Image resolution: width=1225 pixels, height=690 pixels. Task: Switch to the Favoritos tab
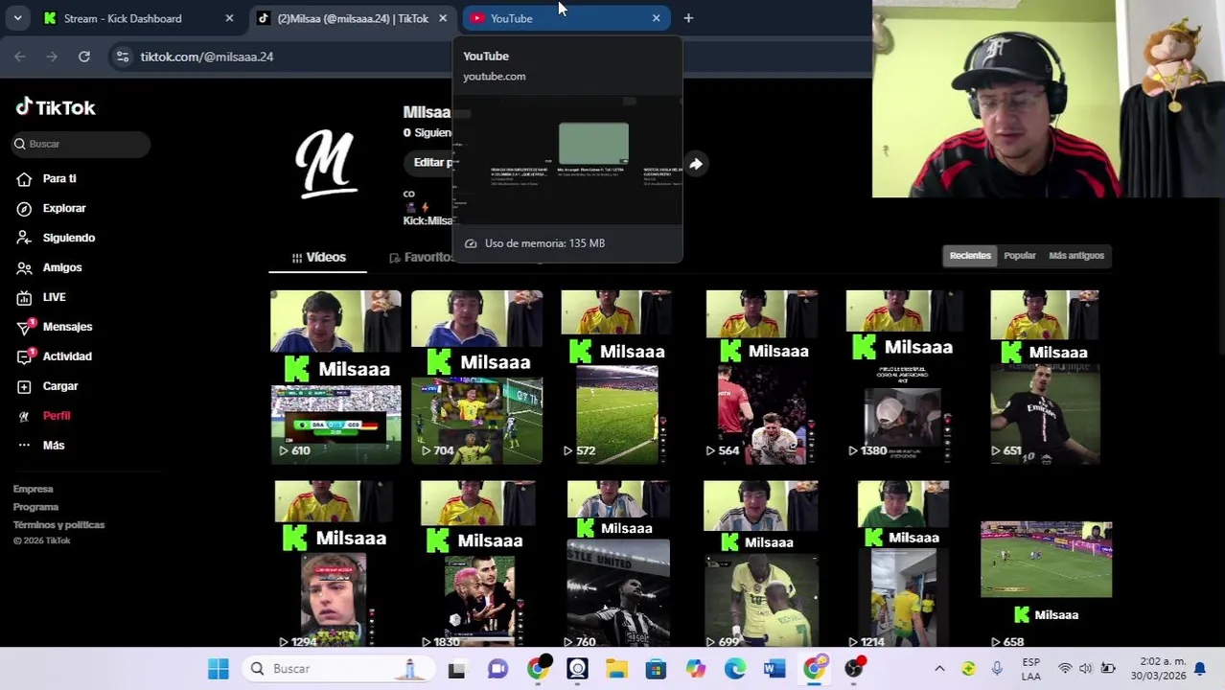421,257
